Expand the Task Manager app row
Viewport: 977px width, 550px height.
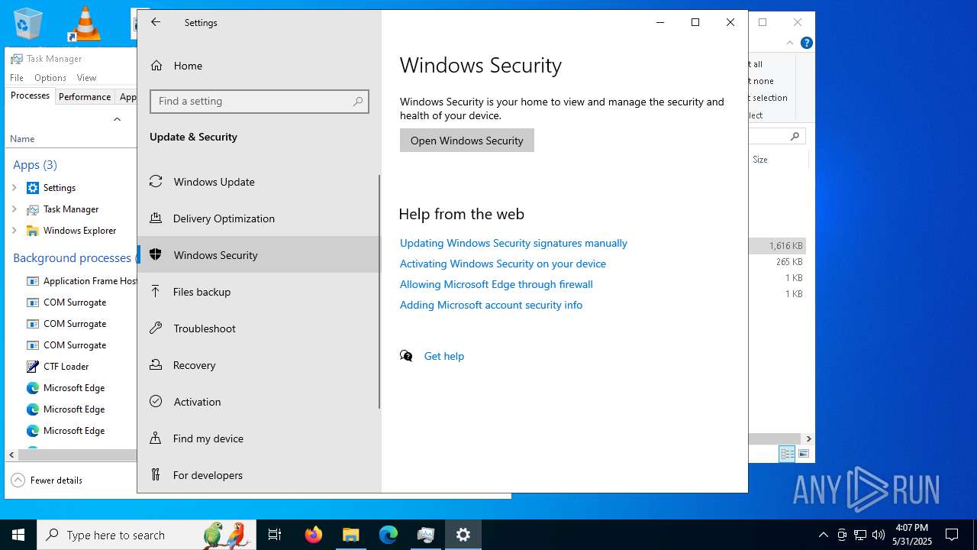pyautogui.click(x=14, y=209)
